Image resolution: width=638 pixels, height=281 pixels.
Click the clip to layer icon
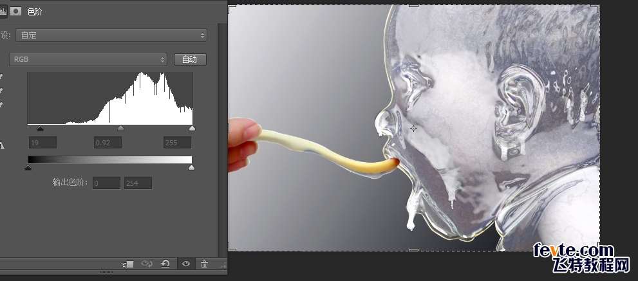tap(127, 264)
